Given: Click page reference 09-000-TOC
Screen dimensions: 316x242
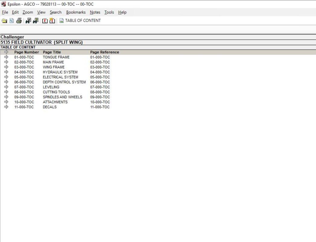Looking at the screenshot, I should [x=100, y=97].
